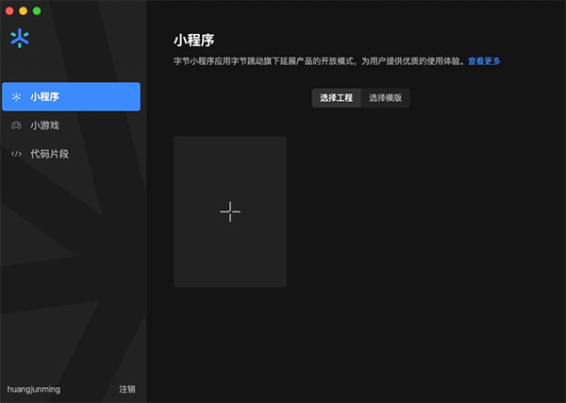Click the gamepad icon beside 小游戏
The height and width of the screenshot is (403, 566).
tap(16, 125)
